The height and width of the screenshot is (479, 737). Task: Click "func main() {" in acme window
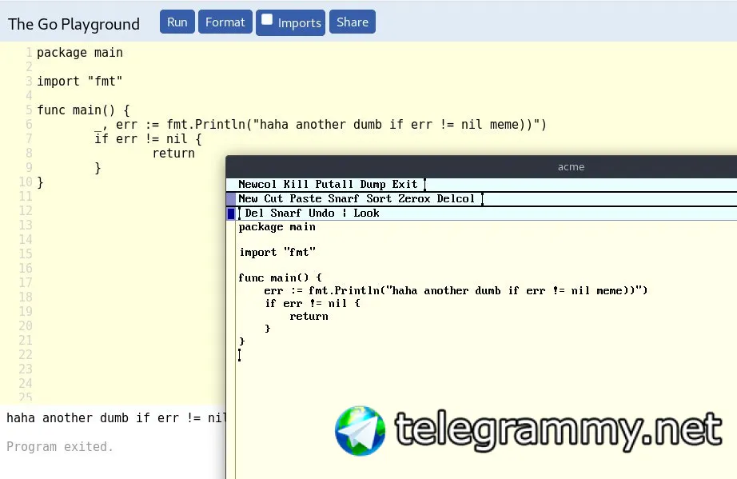[x=280, y=277]
